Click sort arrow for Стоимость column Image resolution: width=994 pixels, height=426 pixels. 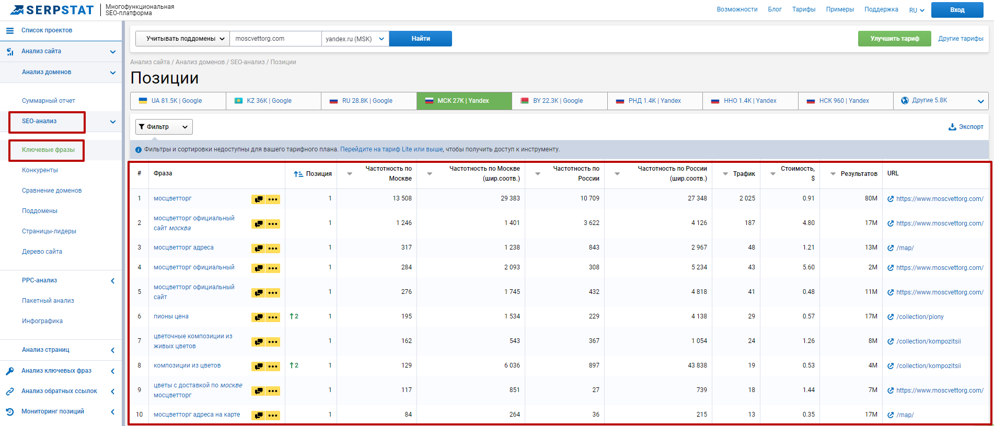coord(773,174)
